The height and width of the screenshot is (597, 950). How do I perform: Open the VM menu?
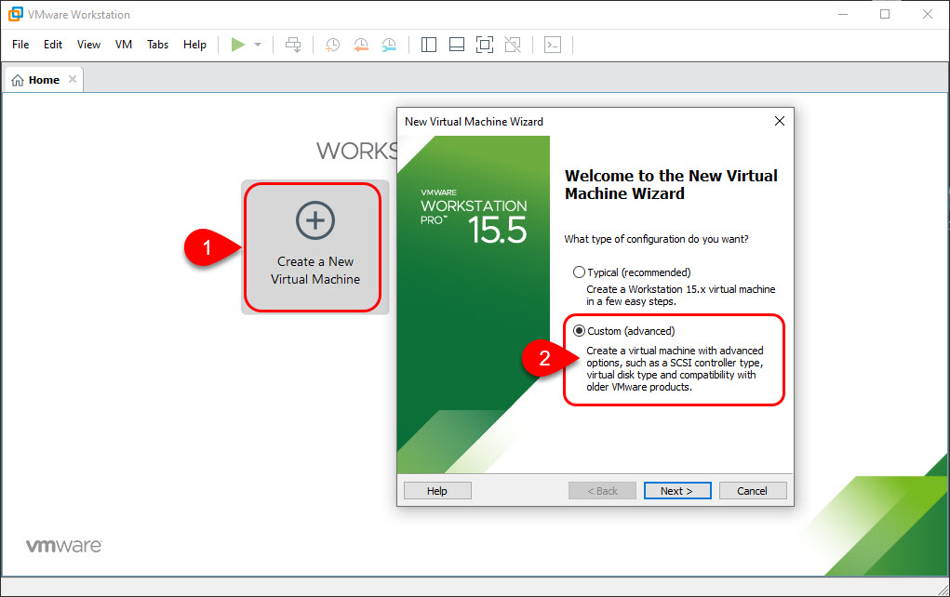[x=124, y=45]
